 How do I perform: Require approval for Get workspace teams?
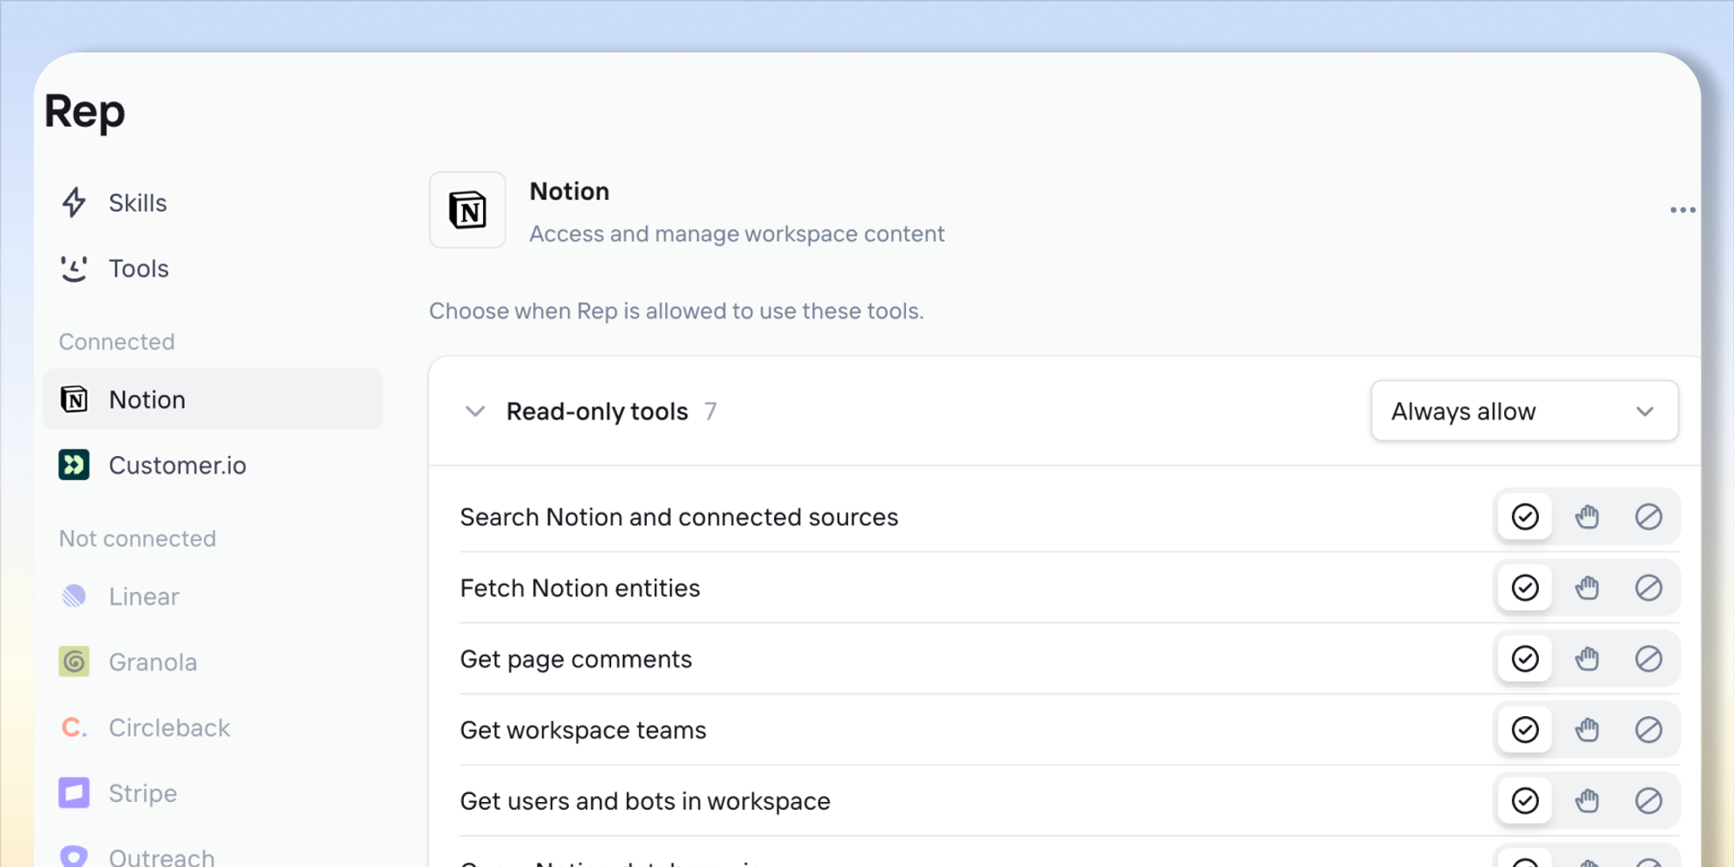[x=1587, y=730]
